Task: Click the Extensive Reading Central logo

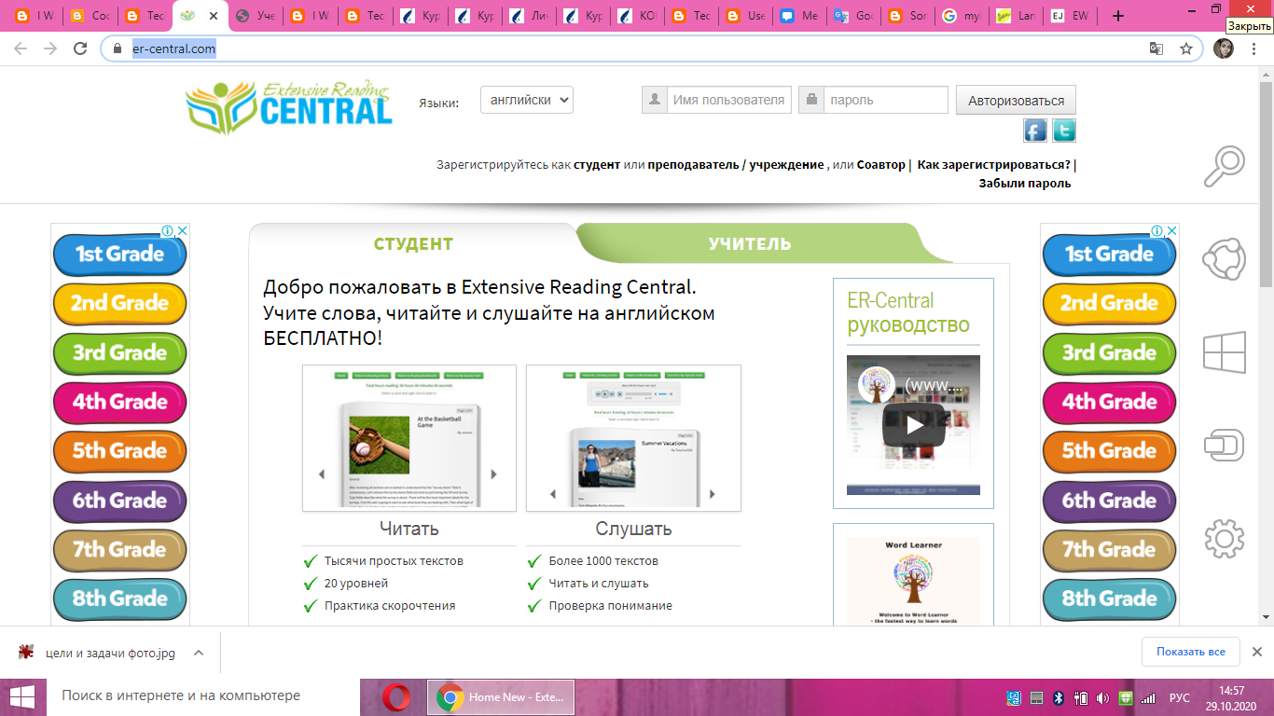Action: (x=288, y=105)
